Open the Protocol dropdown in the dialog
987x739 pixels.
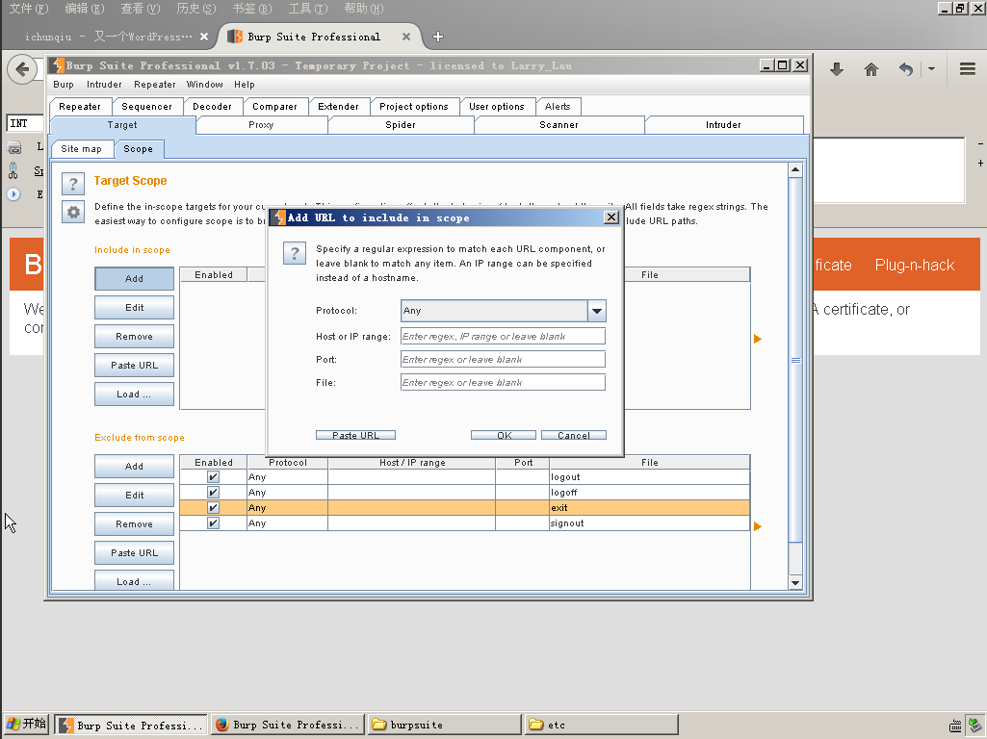coord(596,311)
